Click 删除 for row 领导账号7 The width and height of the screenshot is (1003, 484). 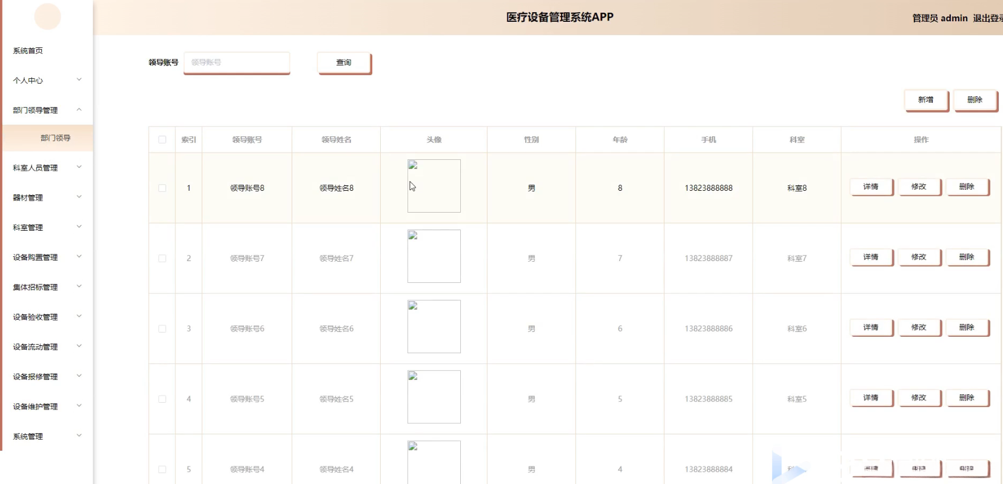click(x=967, y=257)
